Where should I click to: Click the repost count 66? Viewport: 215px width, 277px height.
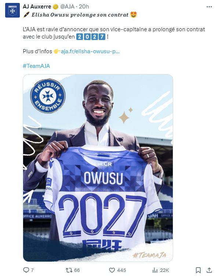tap(77, 270)
